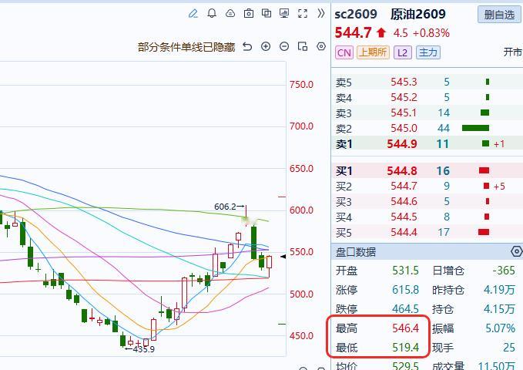Select the 卖5 row price 545.3
The height and width of the screenshot is (370, 523).
coord(404,82)
